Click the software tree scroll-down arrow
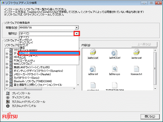The height and width of the screenshot is (122, 163). (78, 85)
